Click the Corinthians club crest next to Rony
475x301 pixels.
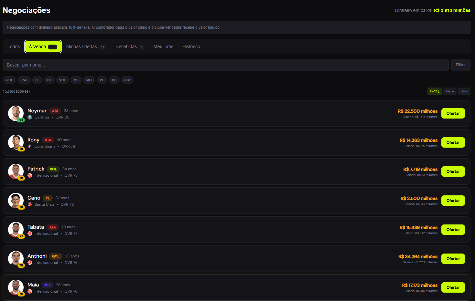pyautogui.click(x=30, y=146)
